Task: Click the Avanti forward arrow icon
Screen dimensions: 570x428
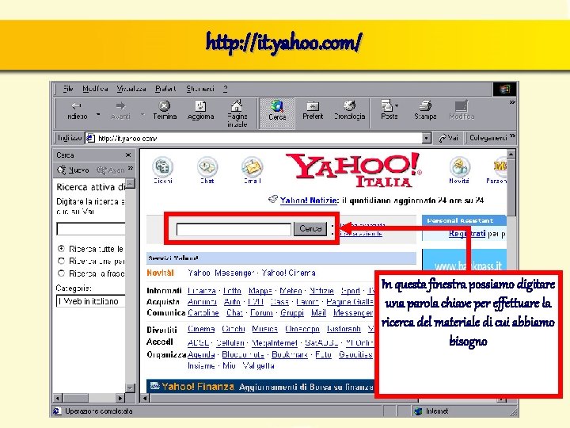Action: point(120,106)
